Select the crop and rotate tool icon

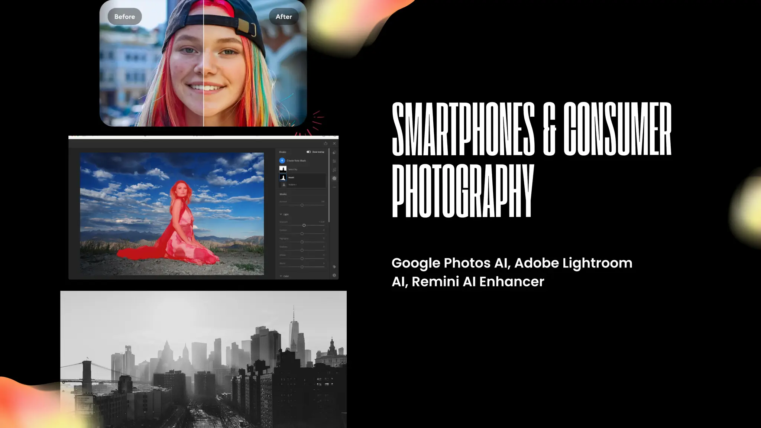[x=334, y=170]
